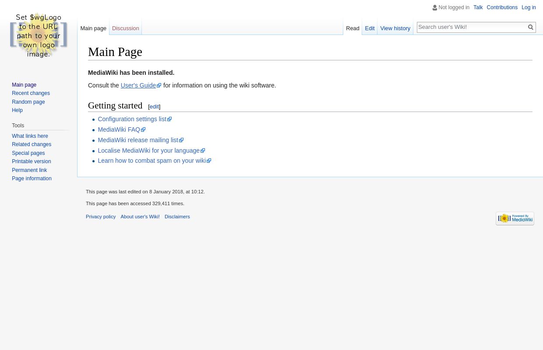Open the Log in page
The width and height of the screenshot is (543, 350).
[529, 7]
